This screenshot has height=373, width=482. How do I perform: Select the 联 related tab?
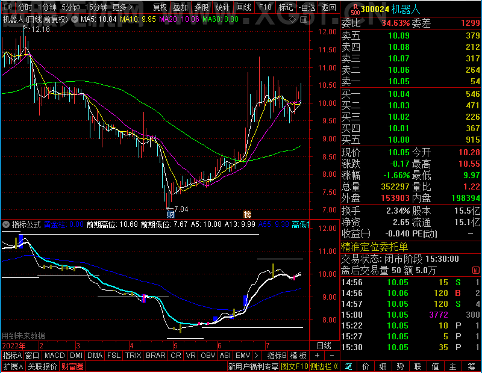click(x=418, y=366)
